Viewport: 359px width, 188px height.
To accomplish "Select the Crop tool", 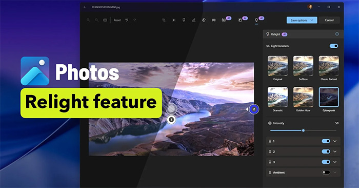I will click(164, 20).
